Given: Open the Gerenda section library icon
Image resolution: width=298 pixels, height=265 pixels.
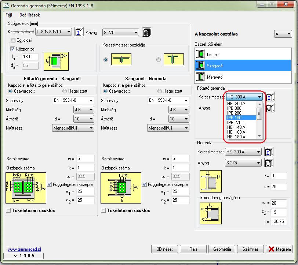Looking at the screenshot, I should click(x=269, y=152).
